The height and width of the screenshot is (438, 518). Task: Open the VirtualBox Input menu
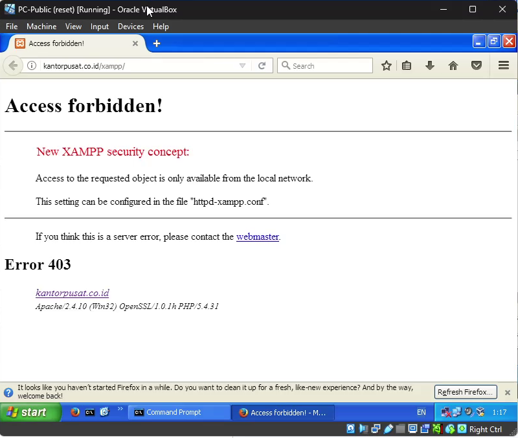tap(100, 27)
